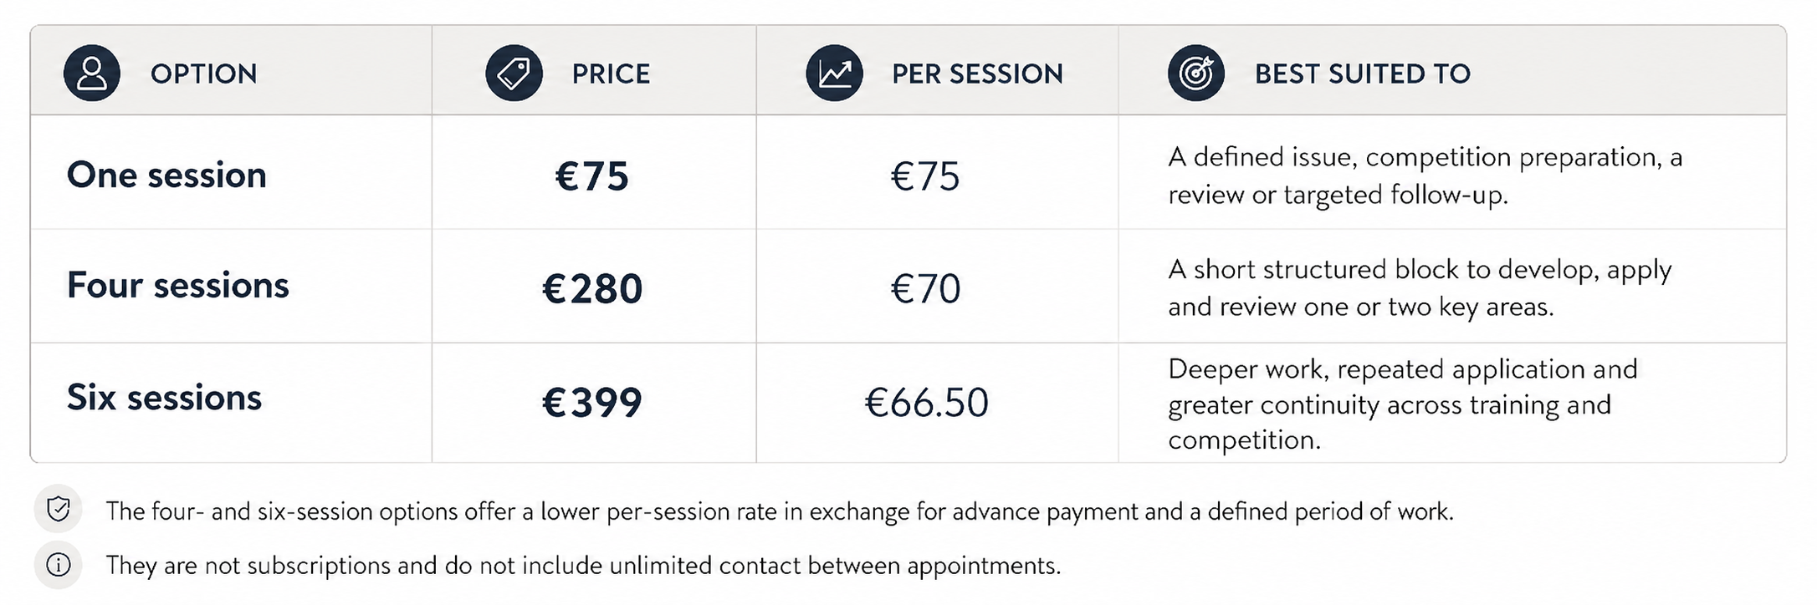Click the 'Deeper work, repeated application' description

pyautogui.click(x=1403, y=404)
